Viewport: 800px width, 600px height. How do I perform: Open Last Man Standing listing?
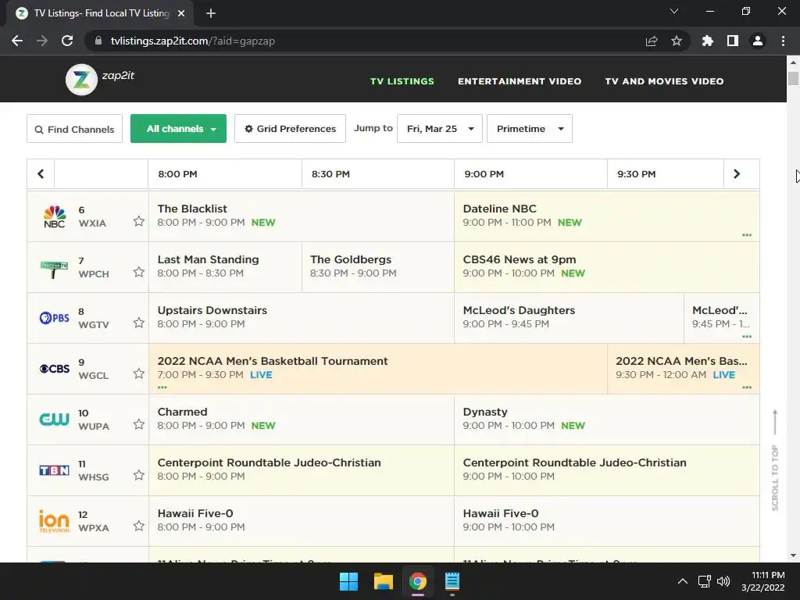point(225,267)
